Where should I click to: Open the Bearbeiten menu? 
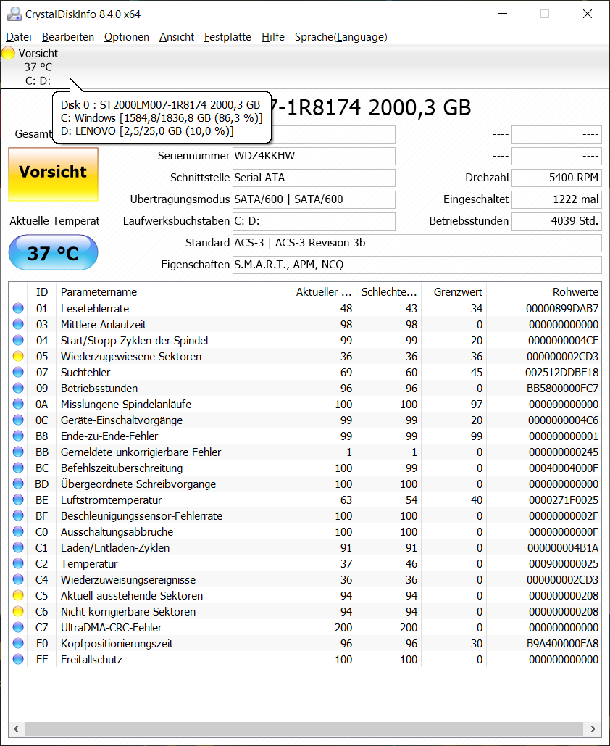coord(68,37)
